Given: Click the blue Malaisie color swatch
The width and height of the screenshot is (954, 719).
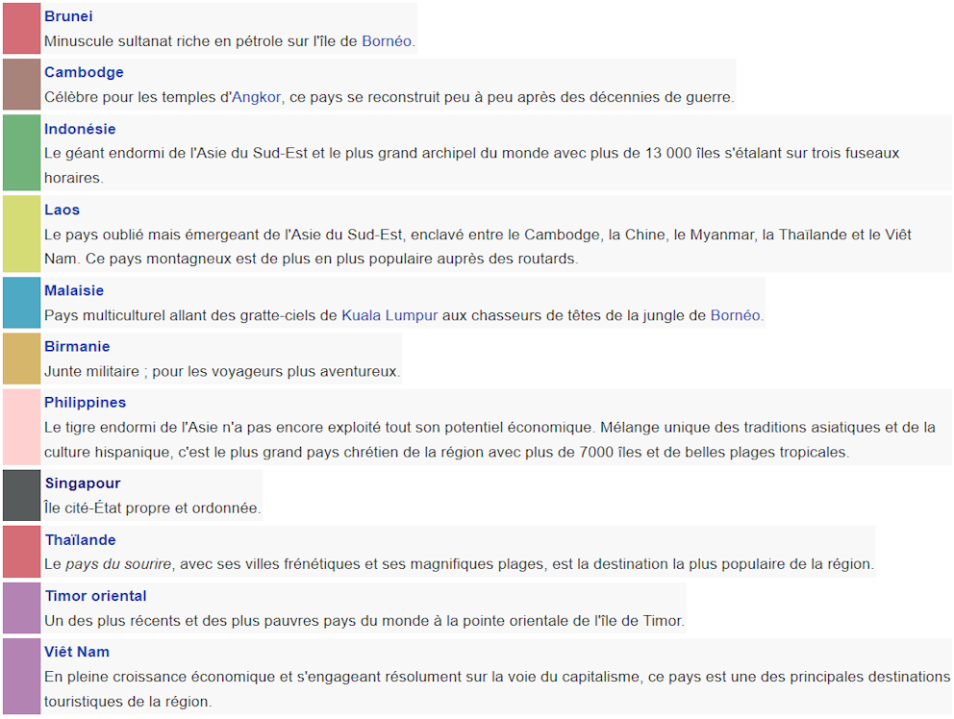Looking at the screenshot, I should tap(22, 303).
